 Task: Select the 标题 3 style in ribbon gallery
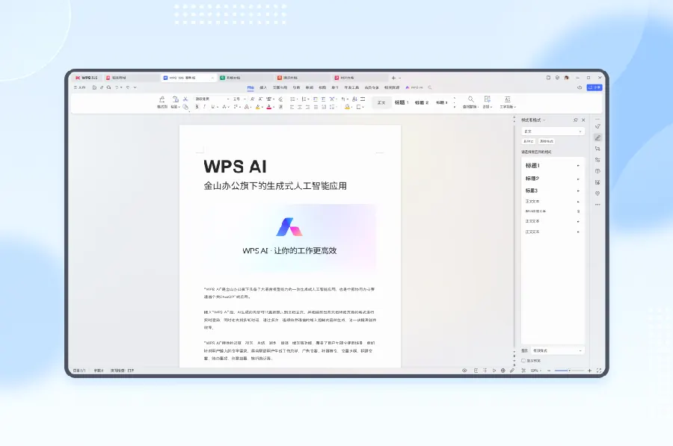coord(442,102)
